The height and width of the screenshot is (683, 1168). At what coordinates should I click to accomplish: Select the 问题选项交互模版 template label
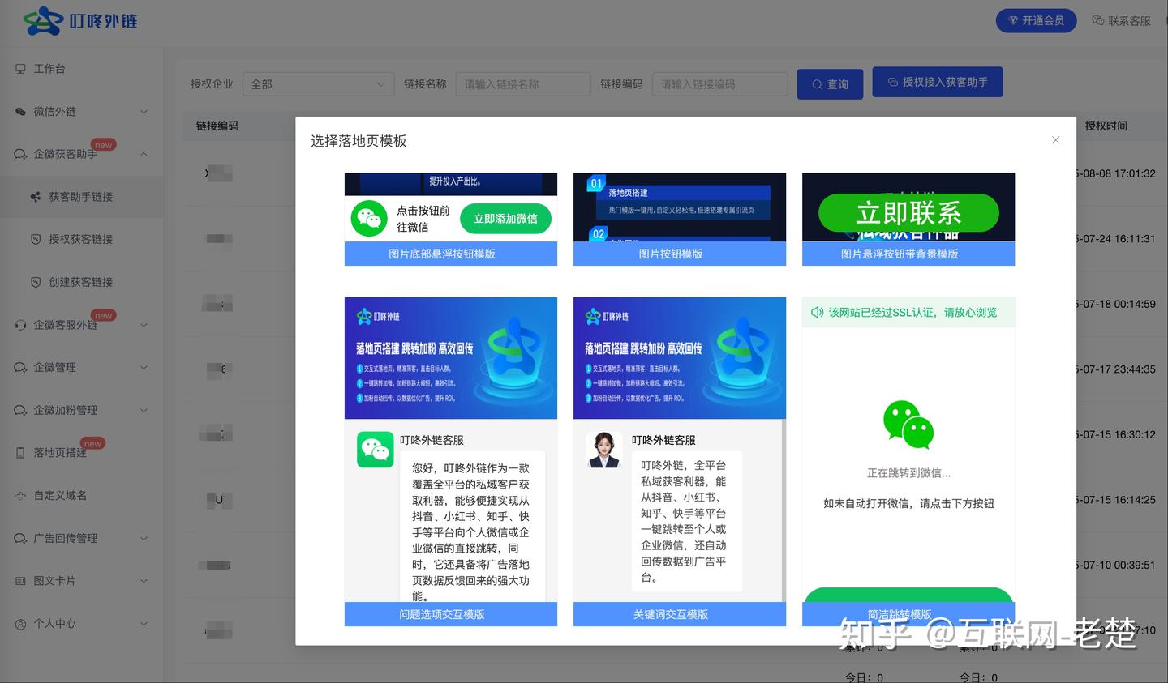pyautogui.click(x=451, y=614)
